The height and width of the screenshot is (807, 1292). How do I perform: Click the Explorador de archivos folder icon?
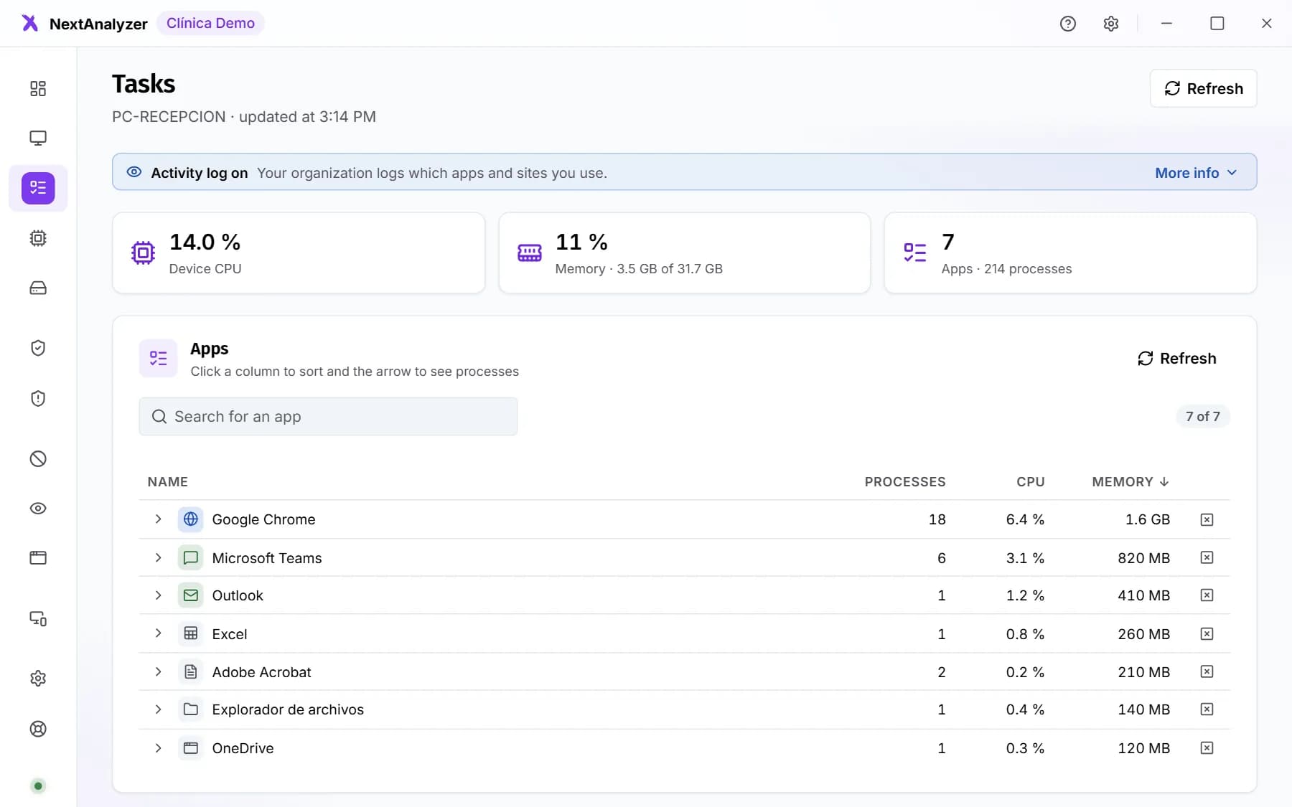click(x=191, y=709)
